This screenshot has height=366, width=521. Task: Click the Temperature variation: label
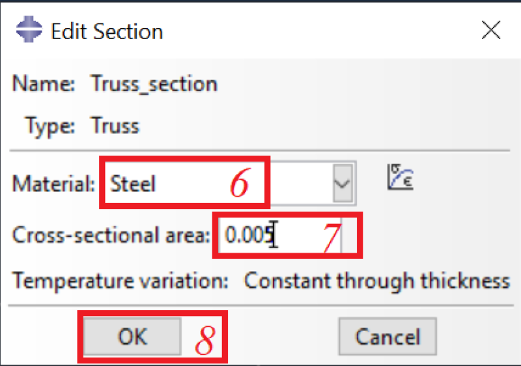pos(120,281)
